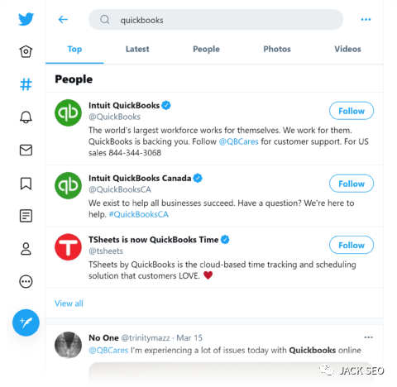Viewport: 397px width, 387px height.
Task: Open the Bookmarks icon
Action: (x=26, y=184)
